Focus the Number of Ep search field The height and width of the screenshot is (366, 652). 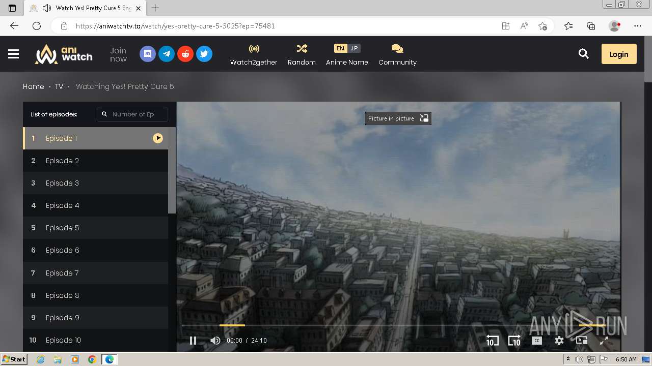(x=132, y=114)
